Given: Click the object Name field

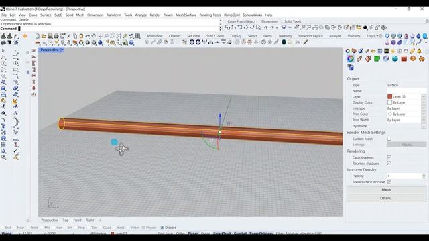Looking at the screenshot, I should tap(406, 91).
